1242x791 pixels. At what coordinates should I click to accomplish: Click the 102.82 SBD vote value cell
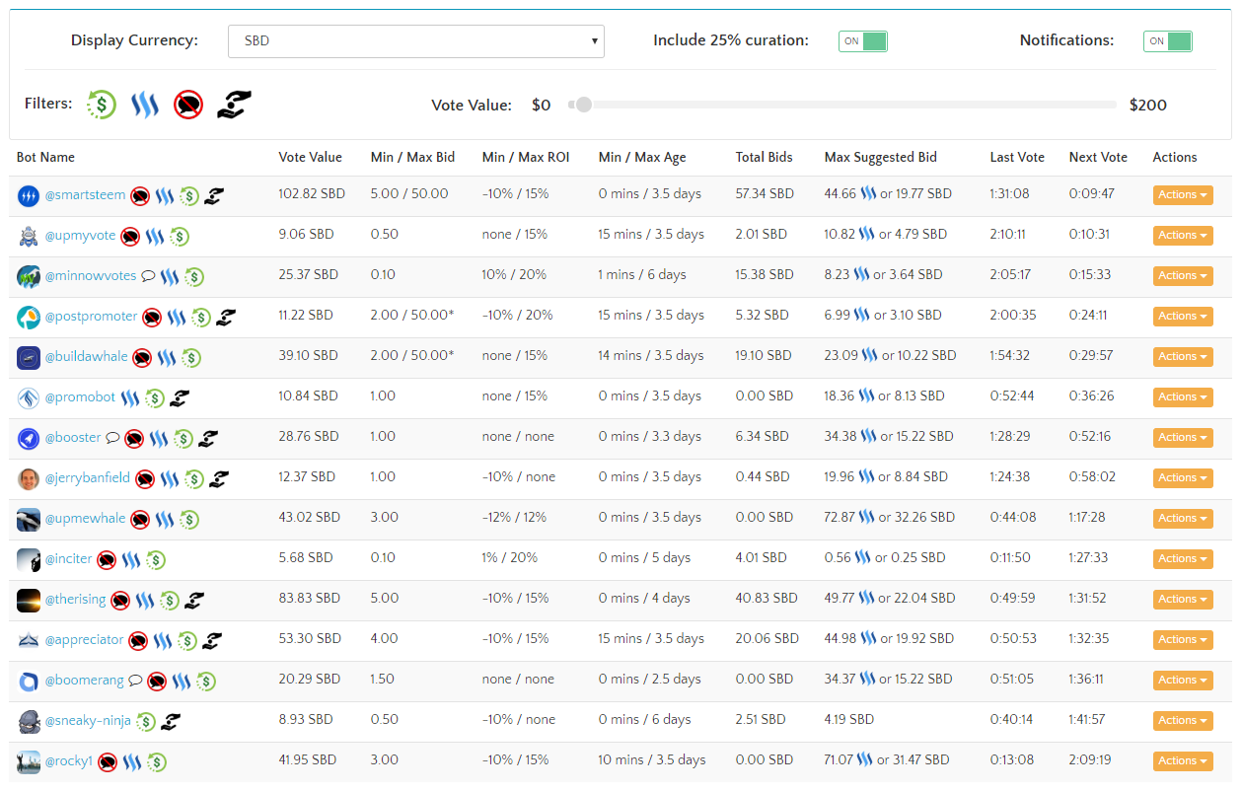click(312, 194)
